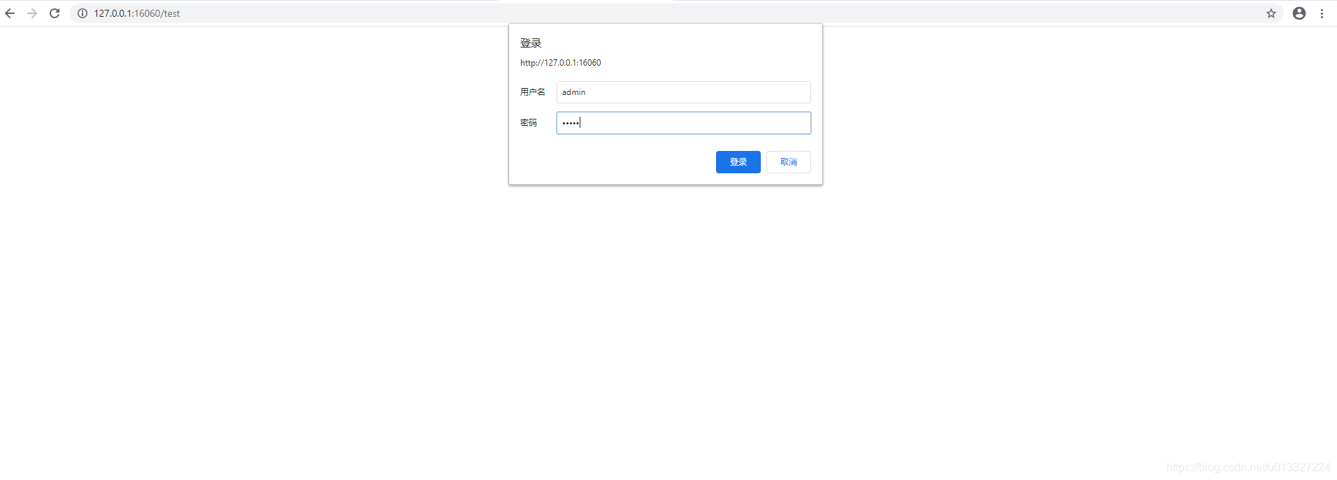Open the browser three-dot menu
This screenshot has height=480, width=1337.
1322,13
